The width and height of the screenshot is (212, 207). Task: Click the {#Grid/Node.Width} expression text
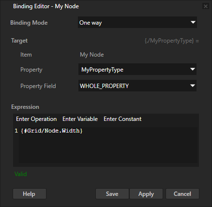(52, 131)
